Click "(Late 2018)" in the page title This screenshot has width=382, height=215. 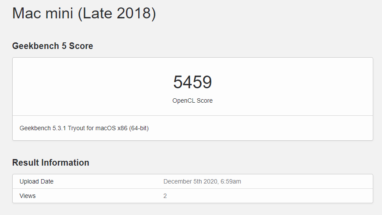coord(117,13)
